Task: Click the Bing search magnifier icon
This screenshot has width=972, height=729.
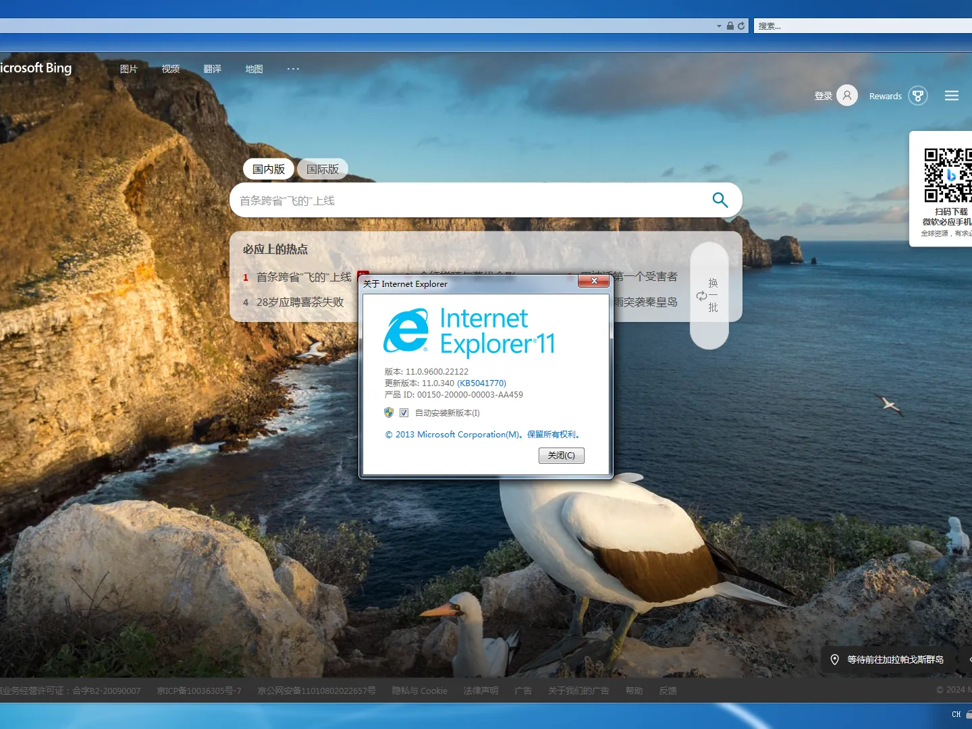Action: pyautogui.click(x=720, y=200)
